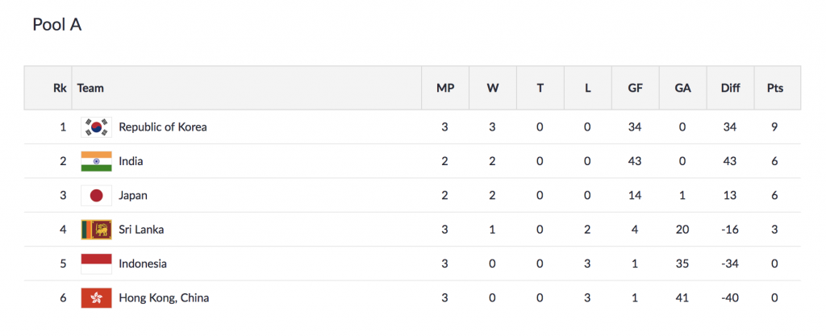The width and height of the screenshot is (826, 336).
Task: Click the Sri Lanka flag icon
Action: tap(96, 230)
